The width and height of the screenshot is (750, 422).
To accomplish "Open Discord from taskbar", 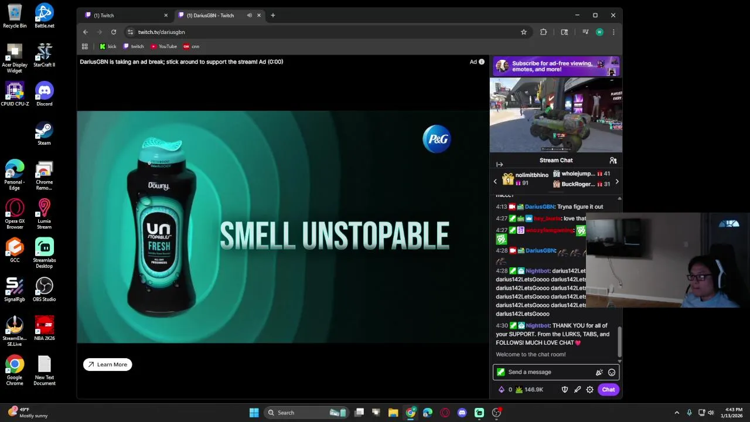I will [x=462, y=413].
